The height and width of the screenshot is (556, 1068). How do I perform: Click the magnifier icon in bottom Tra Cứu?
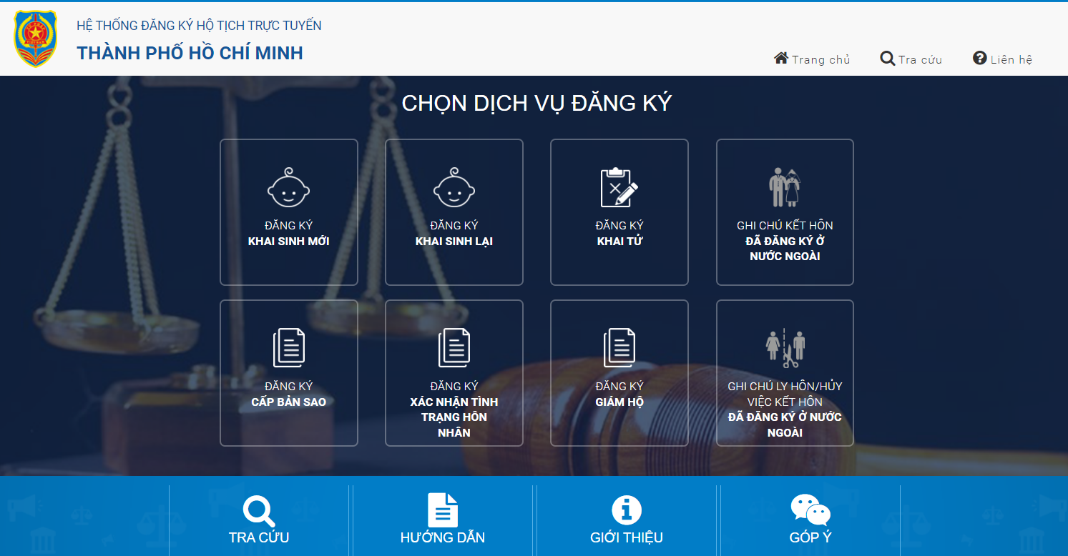[259, 511]
